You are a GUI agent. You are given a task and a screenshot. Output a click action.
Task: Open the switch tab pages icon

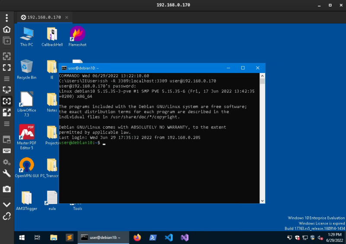click(x=6, y=139)
